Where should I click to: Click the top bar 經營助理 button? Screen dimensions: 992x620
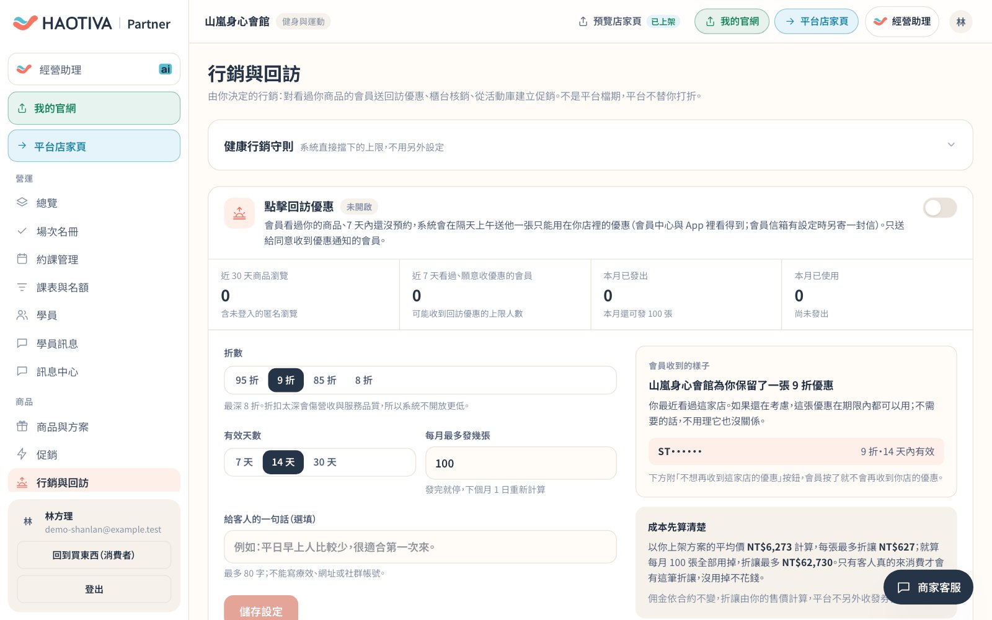click(902, 22)
